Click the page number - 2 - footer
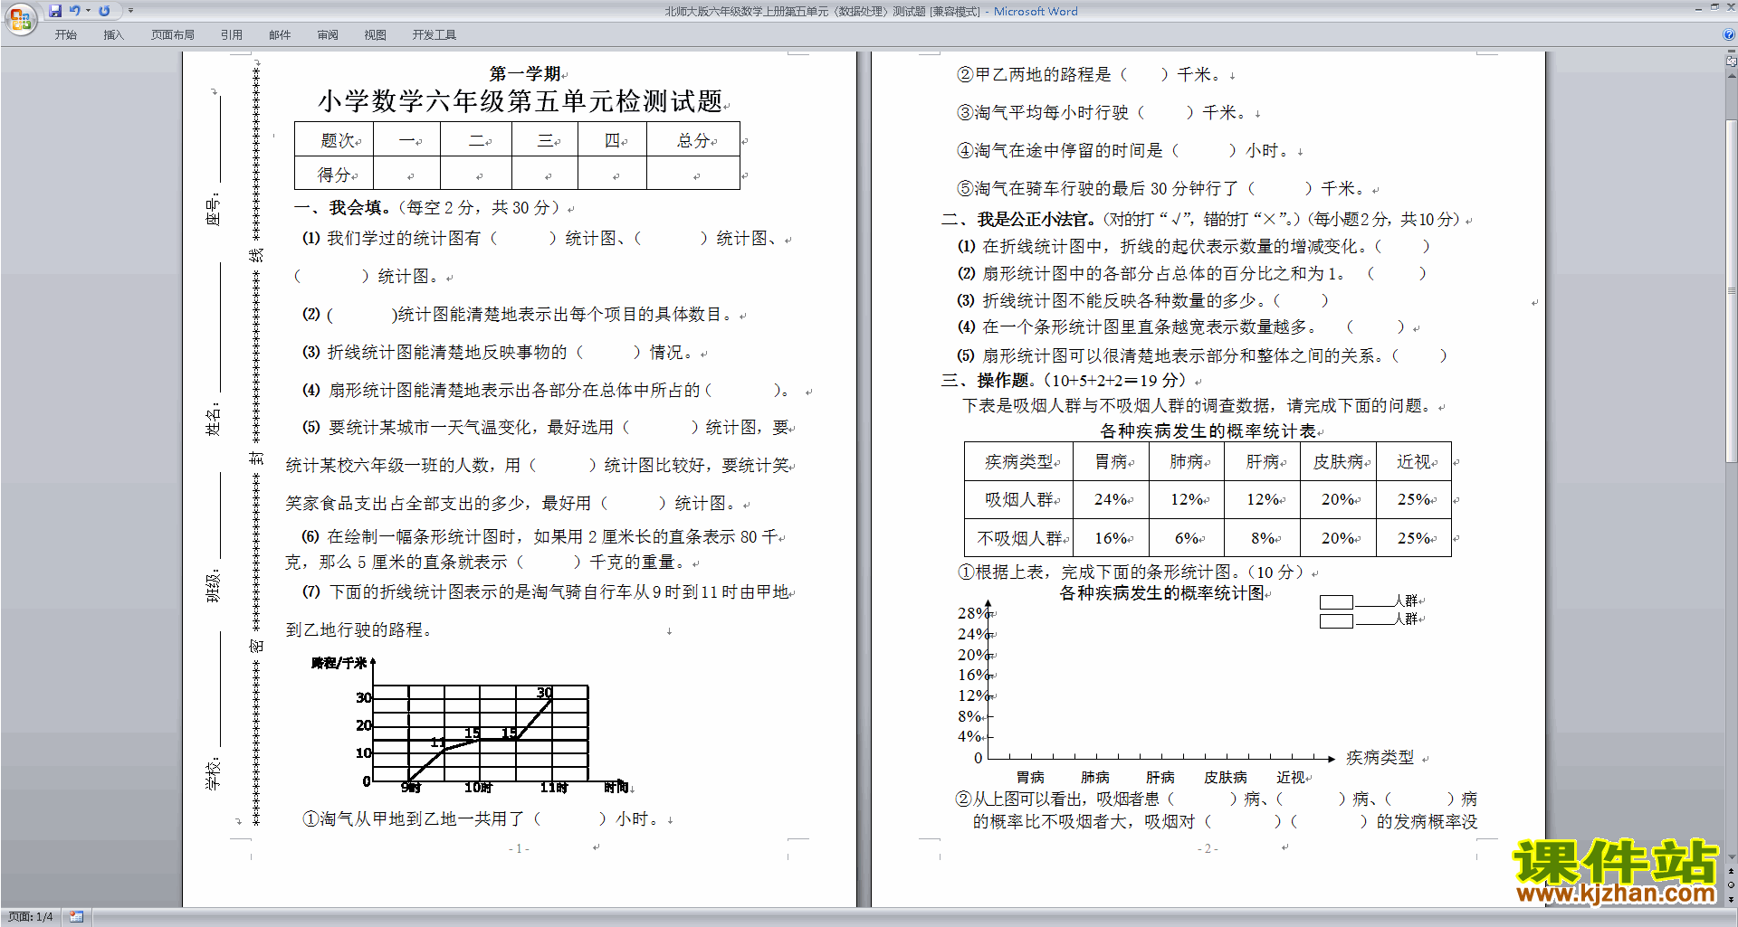This screenshot has width=1738, height=927. pos(1208,848)
